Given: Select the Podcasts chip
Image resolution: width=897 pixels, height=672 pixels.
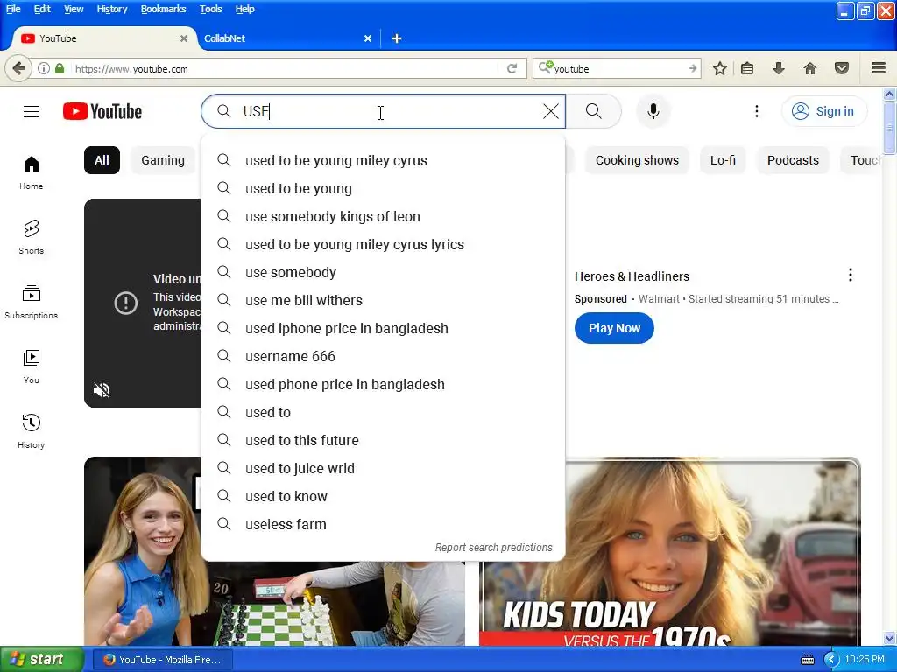Looking at the screenshot, I should pyautogui.click(x=793, y=160).
